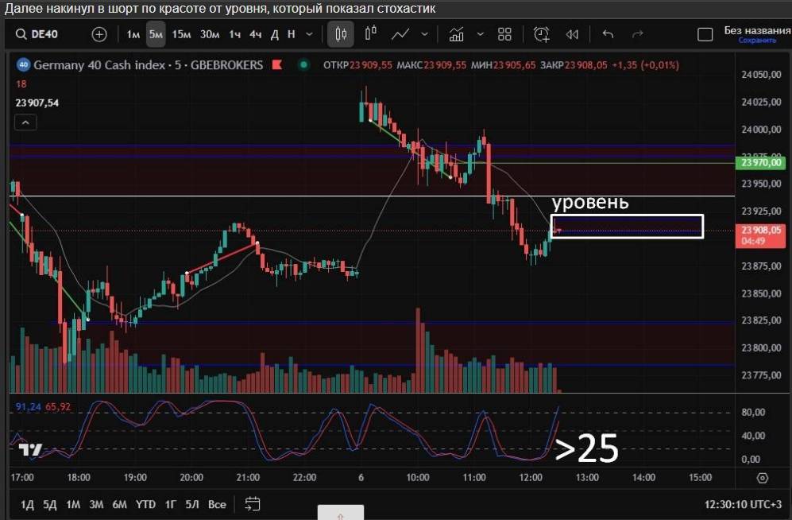The image size is (792, 520).
Task: Collapse the legend with the chevron button
Action: [26, 122]
